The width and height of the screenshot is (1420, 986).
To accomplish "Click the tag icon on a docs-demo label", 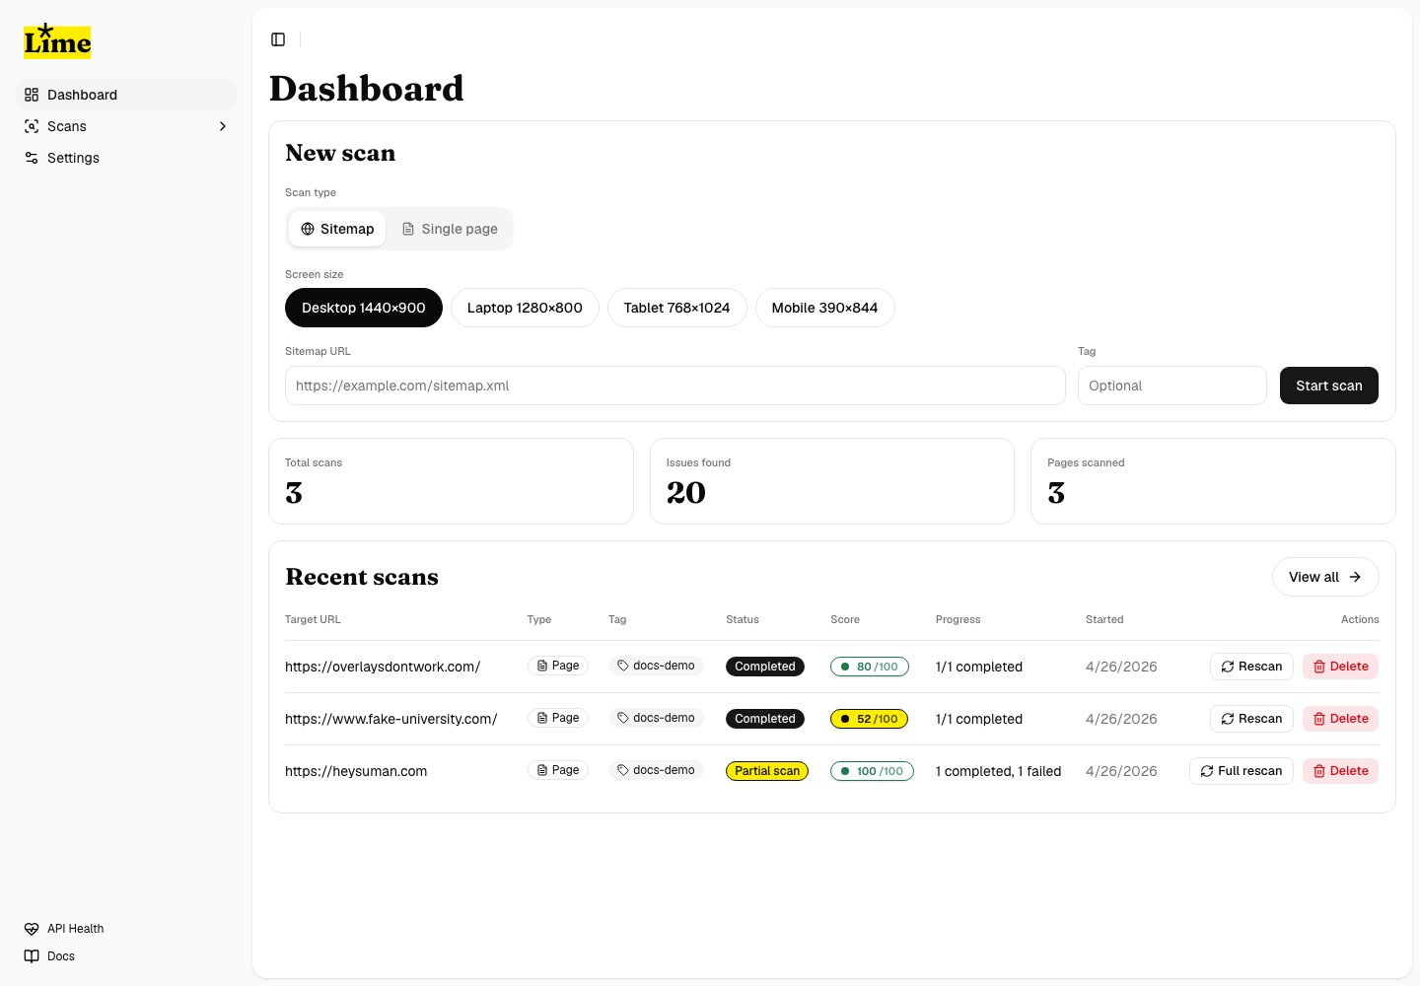I will point(621,666).
